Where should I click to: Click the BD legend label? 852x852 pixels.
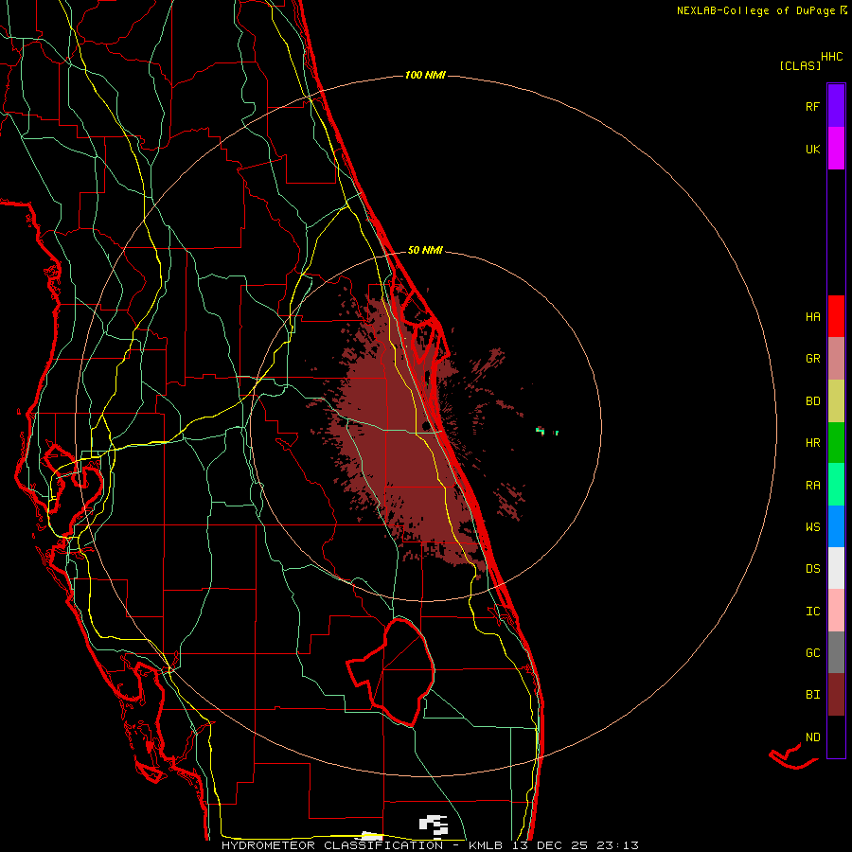pos(812,401)
